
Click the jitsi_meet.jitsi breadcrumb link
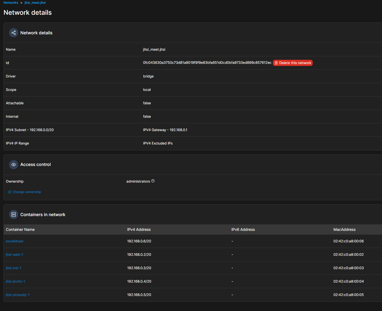[x=35, y=3]
